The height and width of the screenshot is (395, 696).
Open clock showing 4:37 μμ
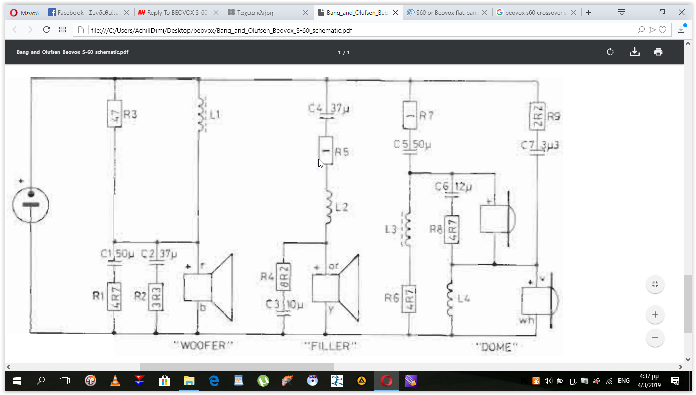point(649,381)
